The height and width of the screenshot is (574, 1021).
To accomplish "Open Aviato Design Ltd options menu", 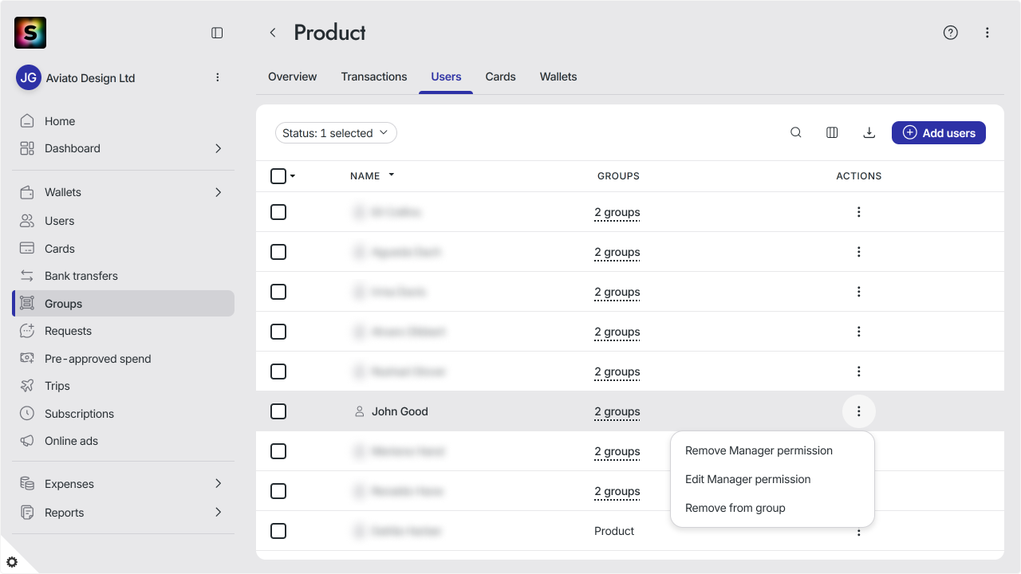I will point(218,77).
